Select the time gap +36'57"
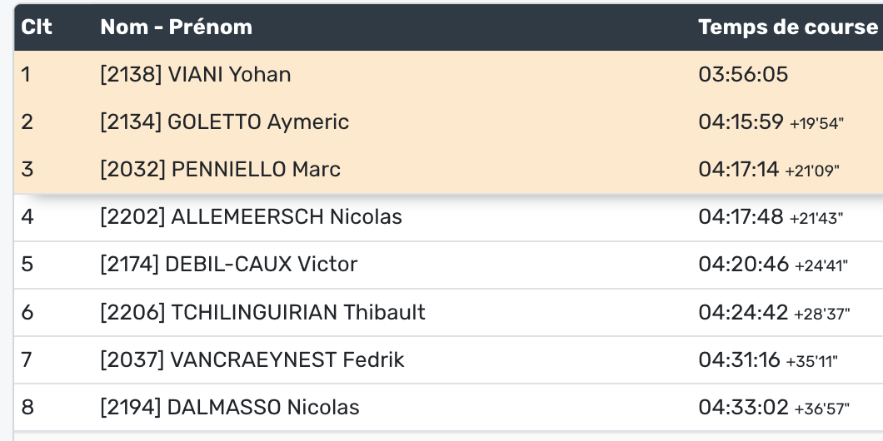883x441 pixels. [x=822, y=409]
